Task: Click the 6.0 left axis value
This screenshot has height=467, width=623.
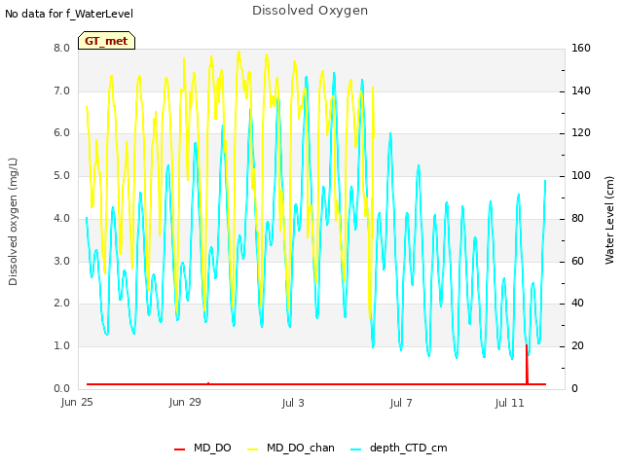Action: pyautogui.click(x=61, y=132)
